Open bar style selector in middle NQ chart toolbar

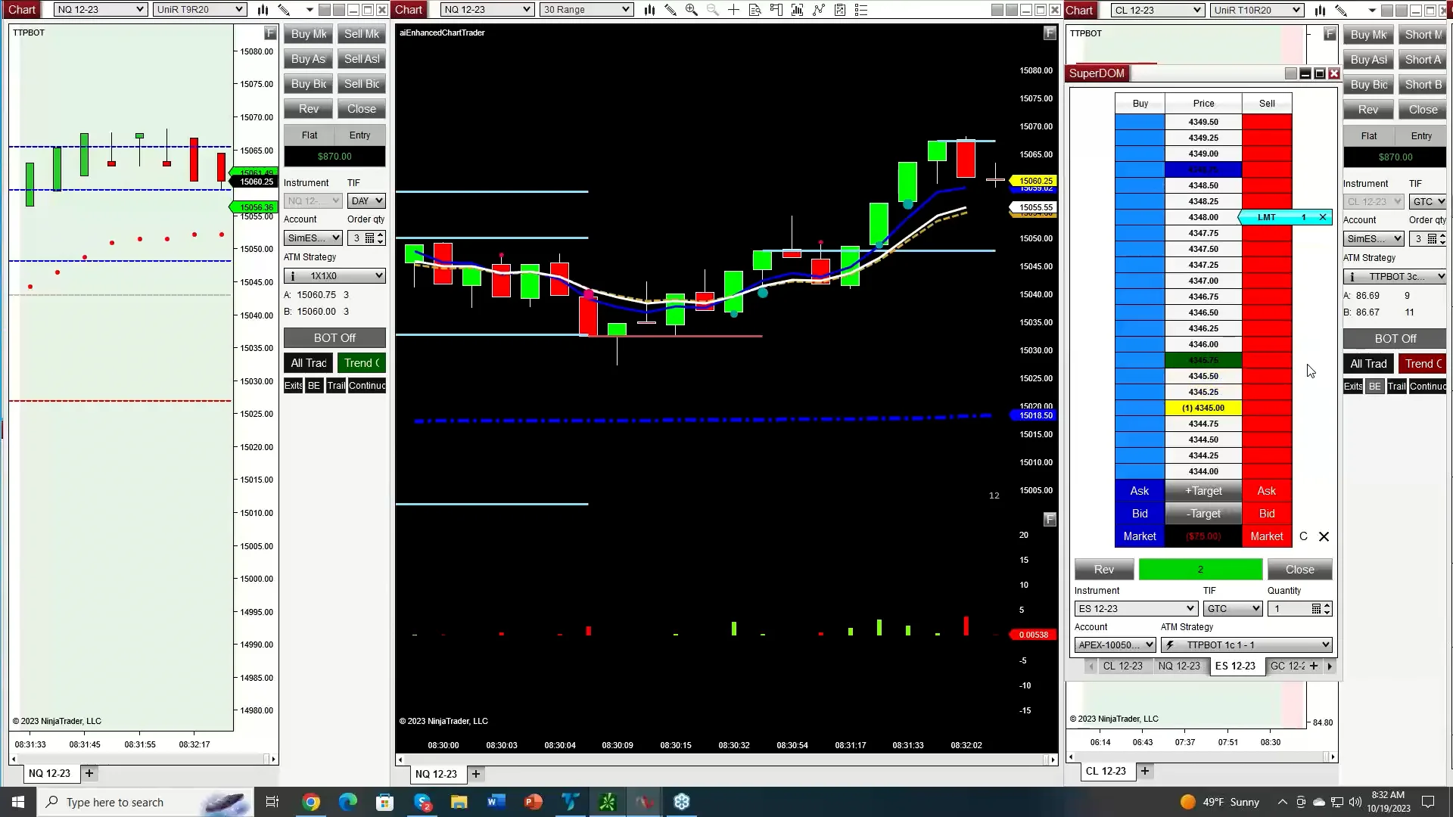pyautogui.click(x=649, y=10)
